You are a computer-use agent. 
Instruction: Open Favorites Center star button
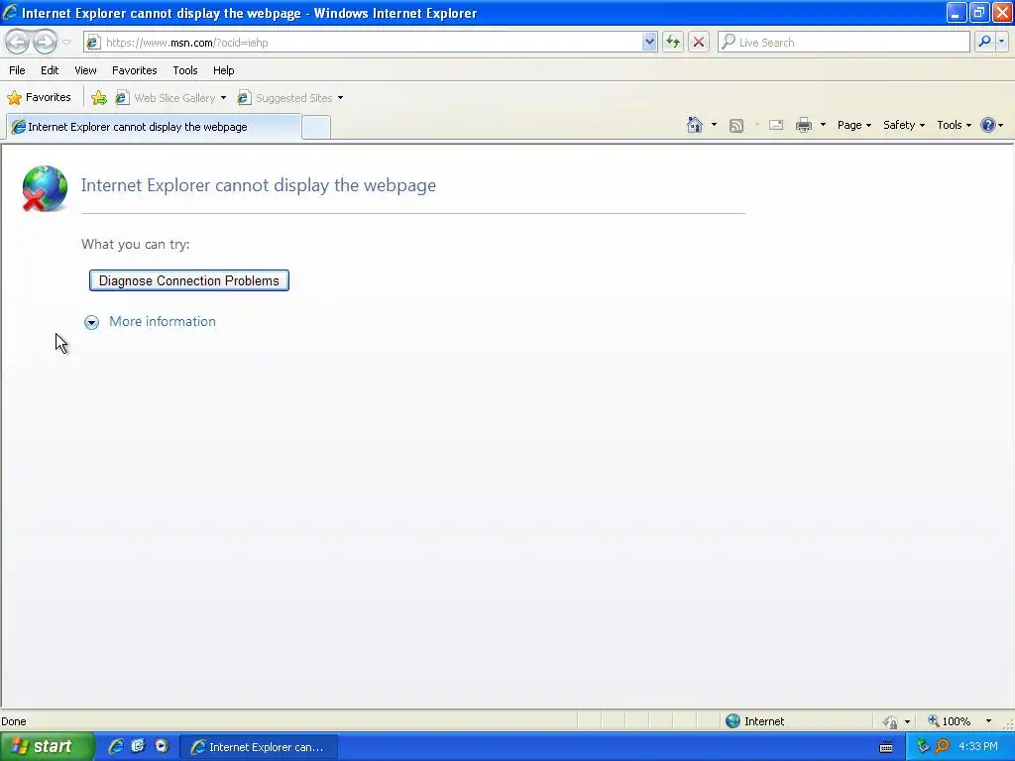point(39,98)
